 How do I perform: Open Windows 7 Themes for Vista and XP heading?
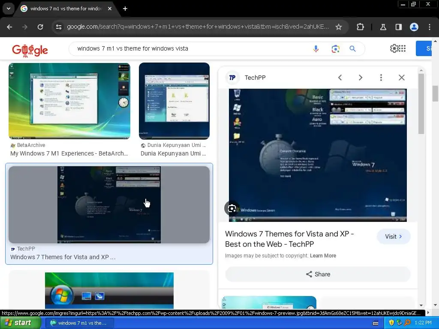click(x=289, y=239)
